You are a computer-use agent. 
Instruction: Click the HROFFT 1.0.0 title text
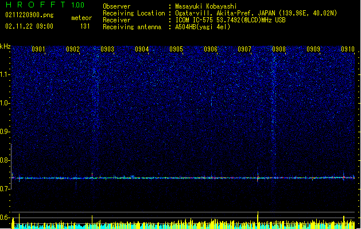pyautogui.click(x=45, y=5)
